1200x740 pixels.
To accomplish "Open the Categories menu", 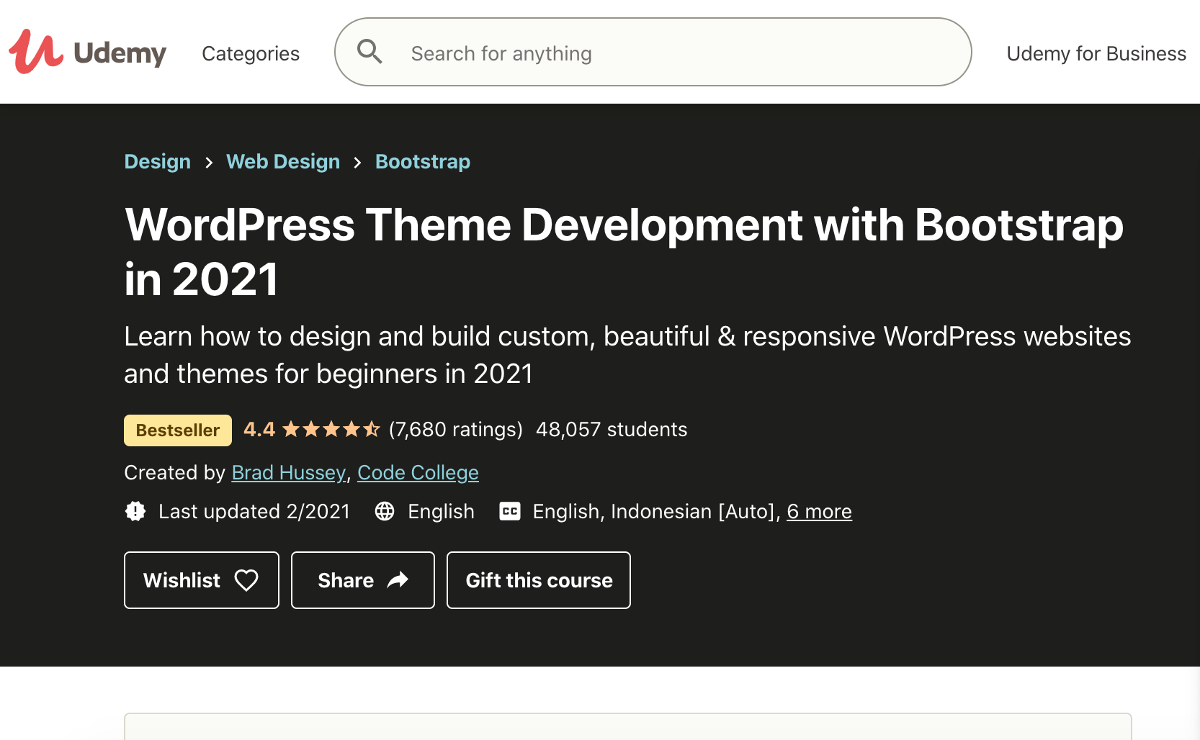I will coord(251,53).
